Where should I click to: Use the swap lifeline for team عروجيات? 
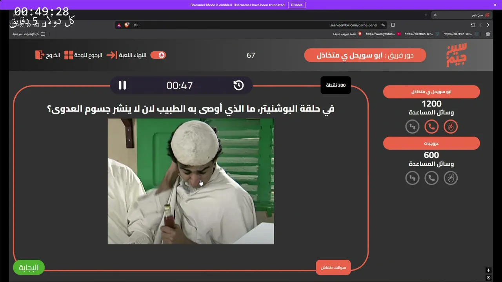tap(412, 178)
